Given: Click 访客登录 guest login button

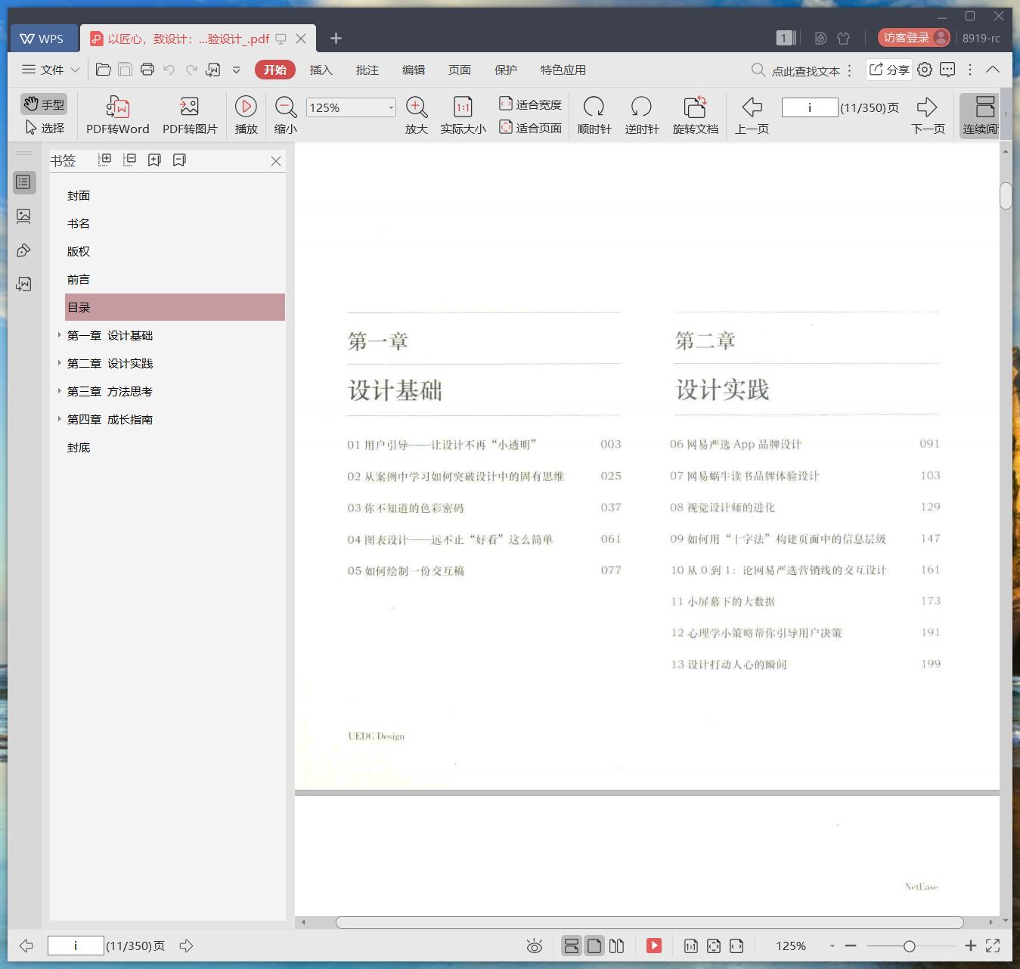Looking at the screenshot, I should pos(914,37).
